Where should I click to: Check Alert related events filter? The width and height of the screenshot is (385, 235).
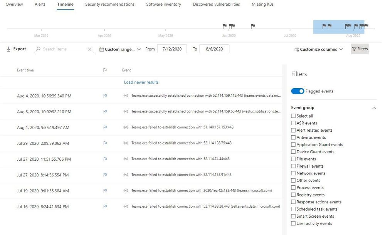tap(293, 130)
